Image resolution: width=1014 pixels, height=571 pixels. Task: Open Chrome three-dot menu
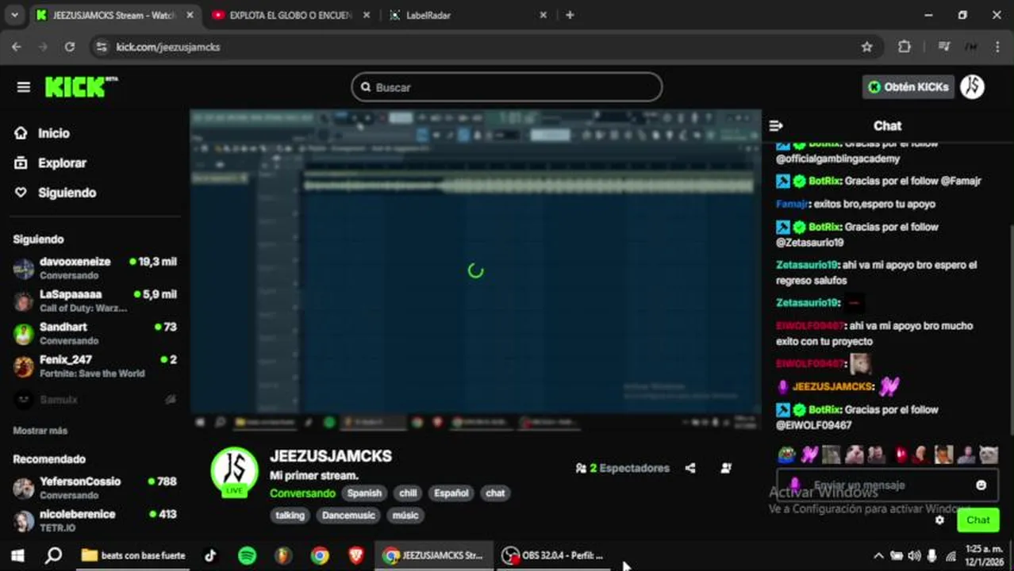pyautogui.click(x=997, y=47)
